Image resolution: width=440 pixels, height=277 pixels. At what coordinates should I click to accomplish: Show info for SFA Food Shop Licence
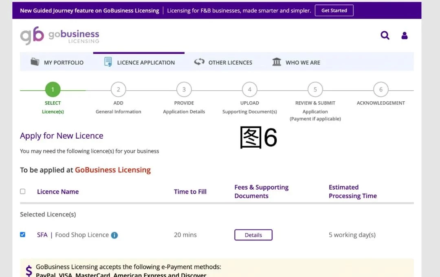click(114, 235)
